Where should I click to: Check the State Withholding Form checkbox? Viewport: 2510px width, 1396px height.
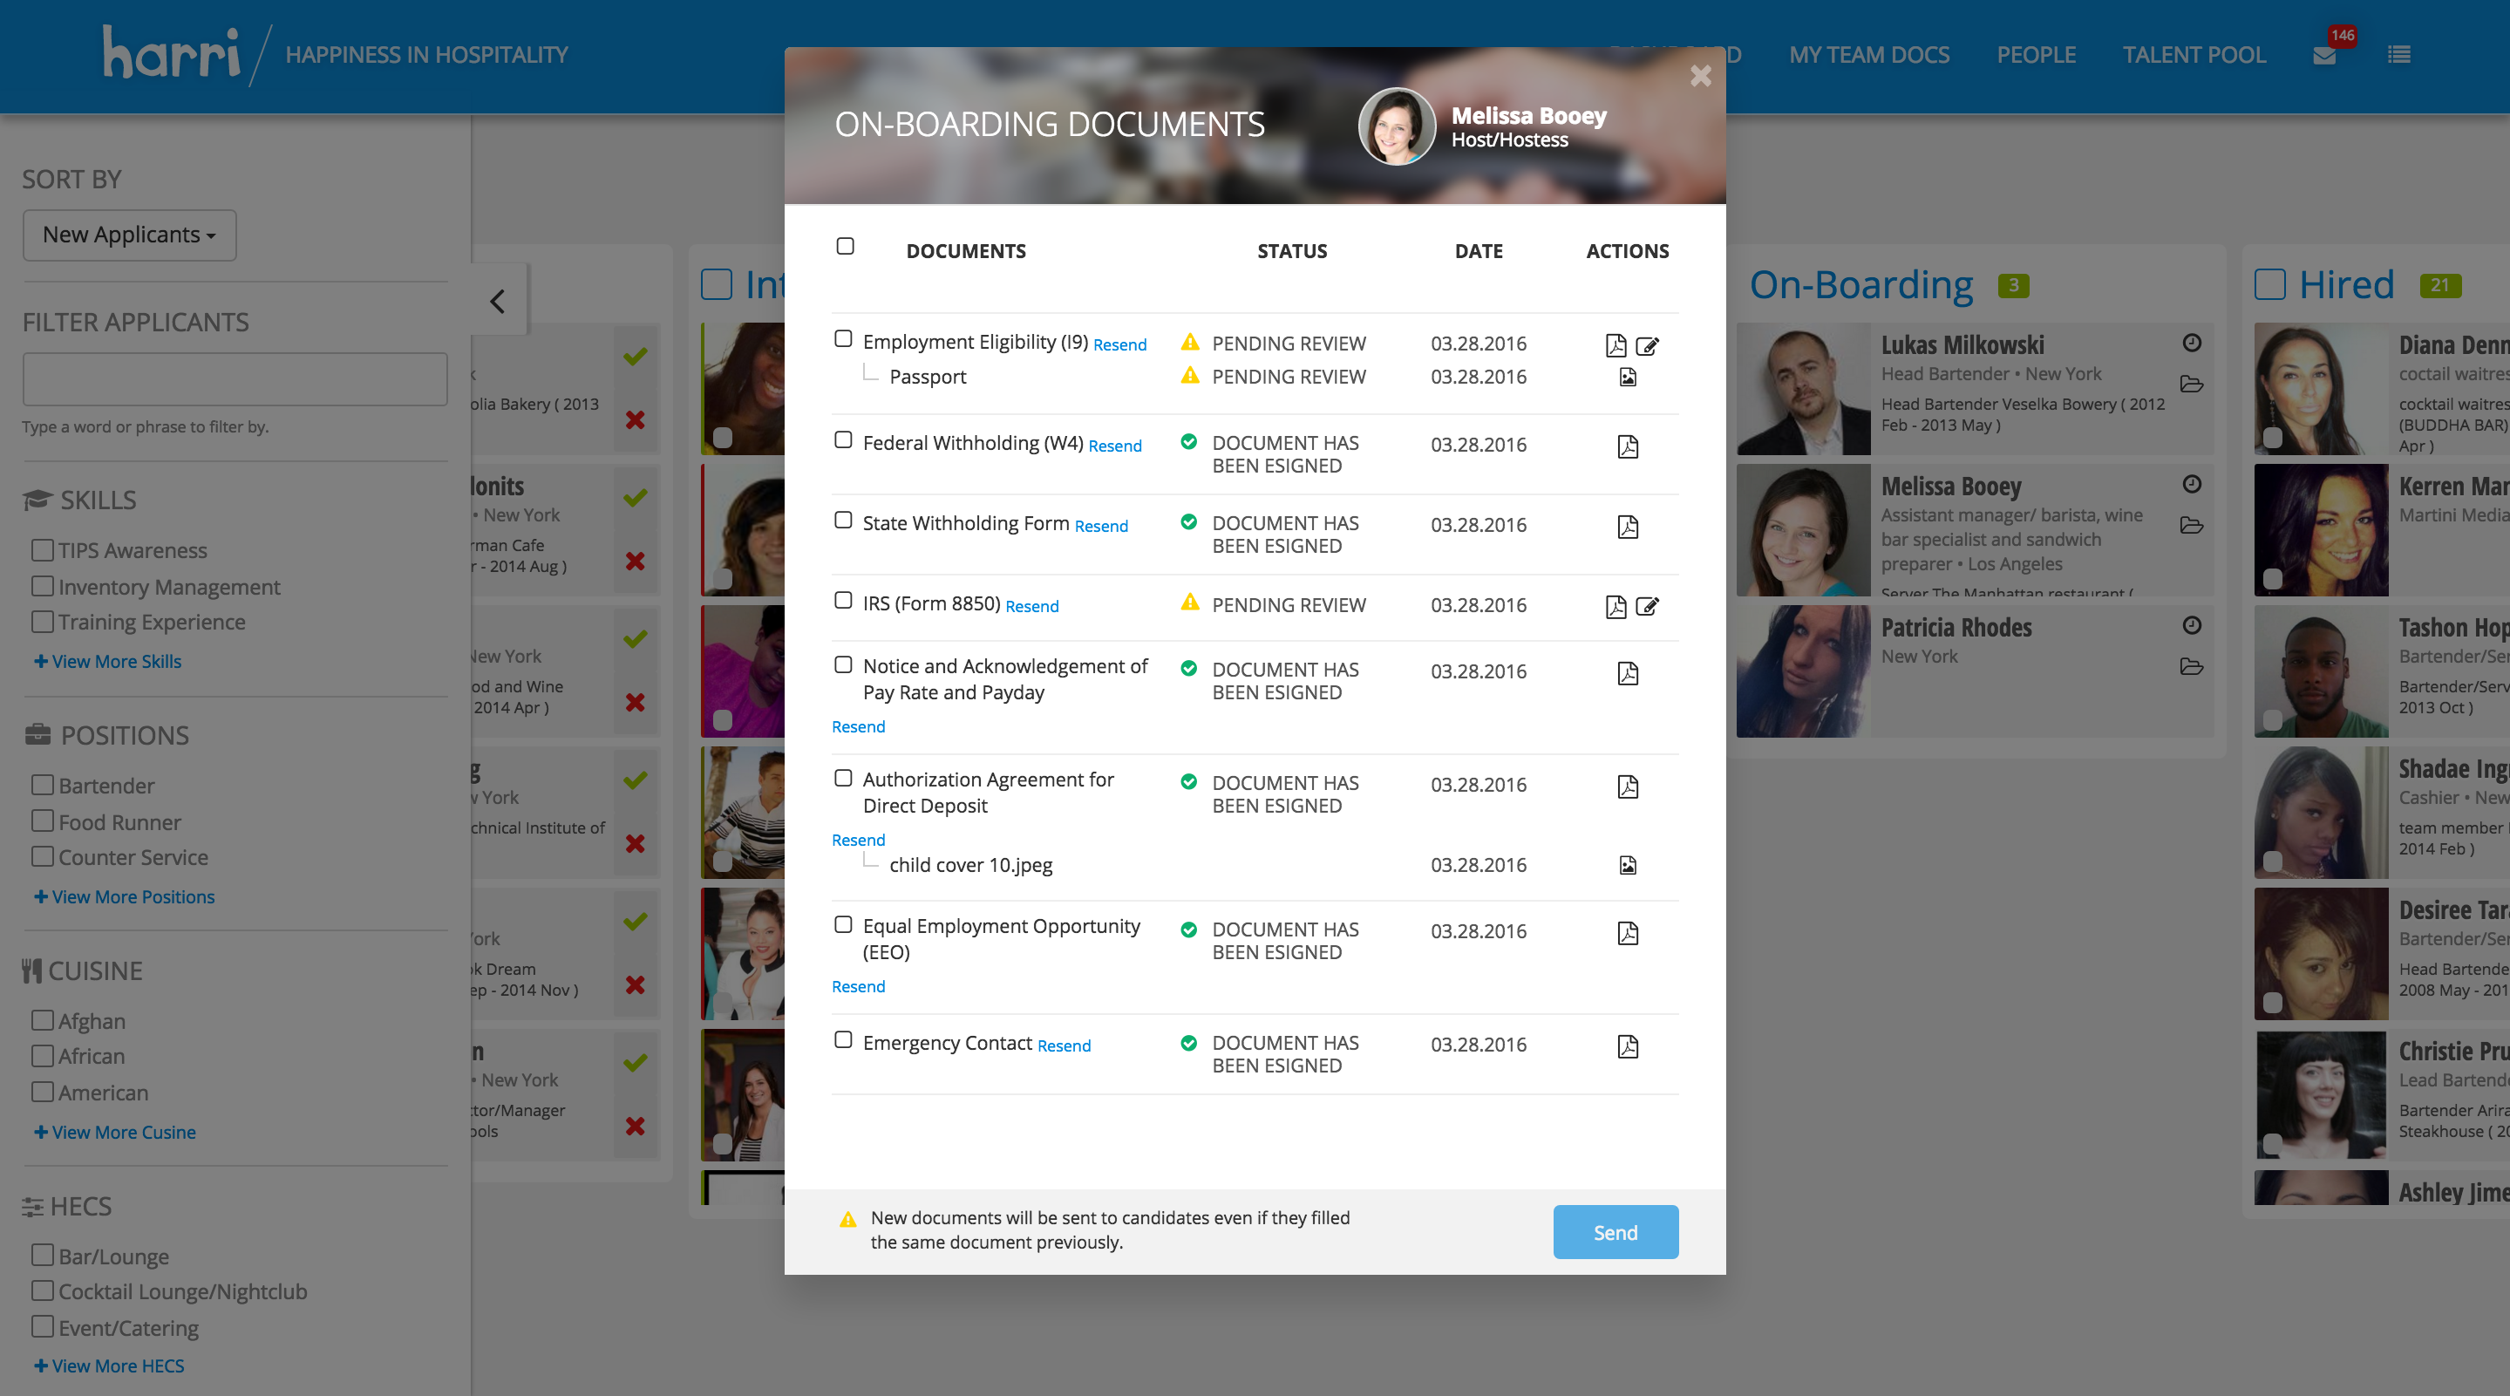point(843,521)
